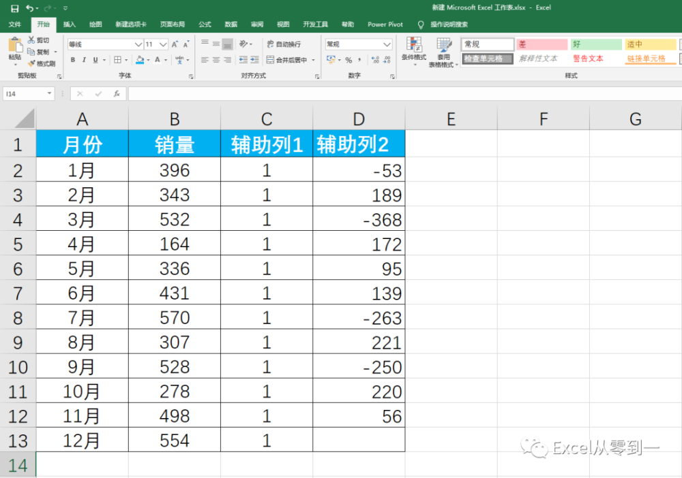Set middle vertical alignment
Image resolution: width=682 pixels, height=478 pixels.
click(x=216, y=44)
